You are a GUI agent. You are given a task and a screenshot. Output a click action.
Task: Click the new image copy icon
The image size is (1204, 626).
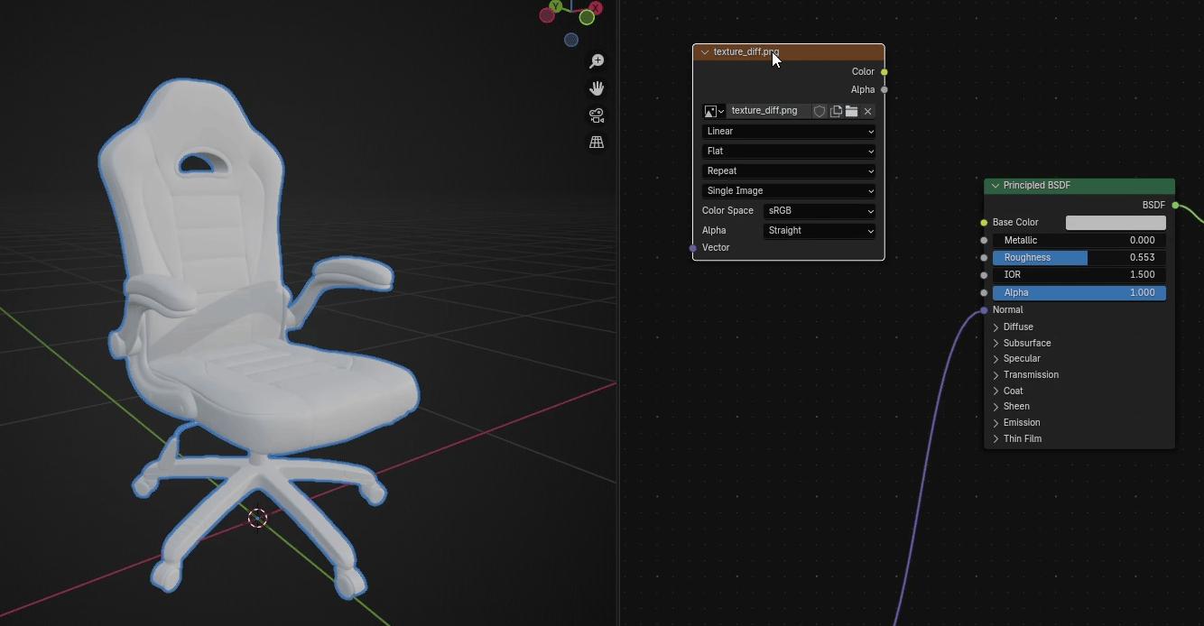pos(836,111)
